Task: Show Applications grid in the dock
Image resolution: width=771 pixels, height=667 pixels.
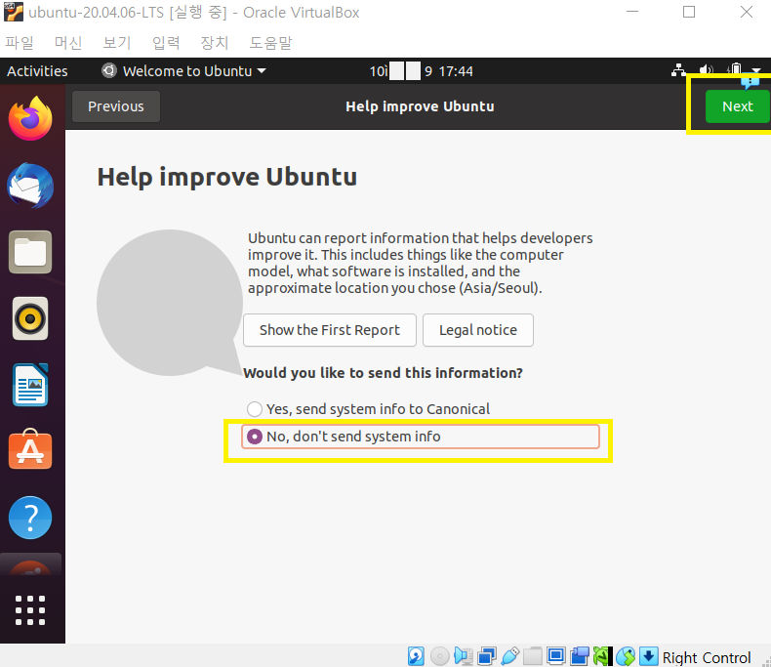Action: pyautogui.click(x=30, y=610)
